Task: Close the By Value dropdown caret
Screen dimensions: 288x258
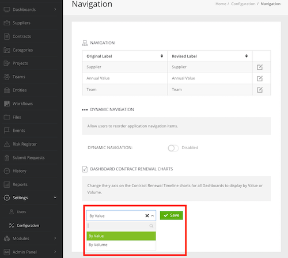Action: [x=153, y=215]
